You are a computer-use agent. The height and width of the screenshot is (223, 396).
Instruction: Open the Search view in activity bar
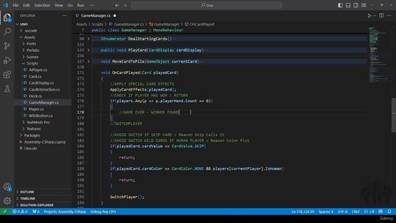click(x=7, y=32)
